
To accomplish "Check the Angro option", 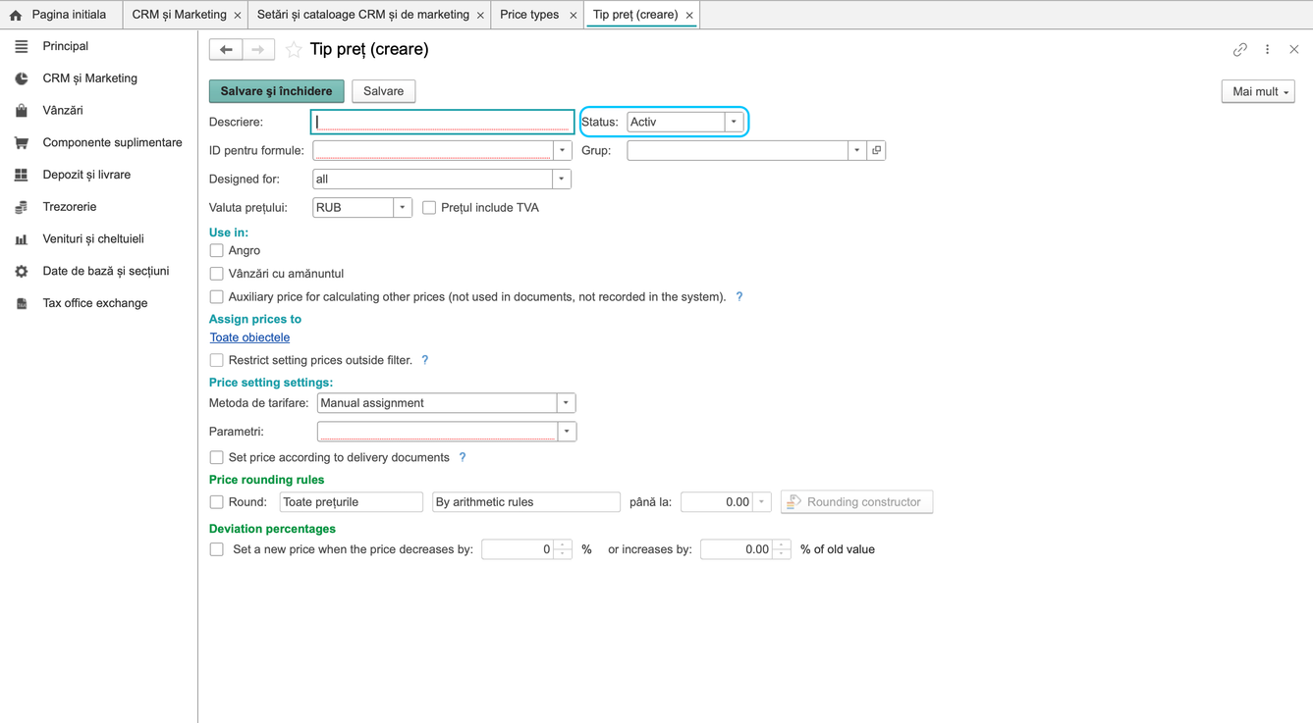I will pyautogui.click(x=216, y=251).
